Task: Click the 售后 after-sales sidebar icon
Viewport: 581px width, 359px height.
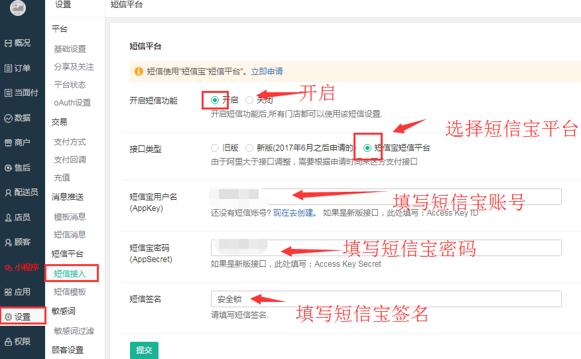Action: [9, 168]
